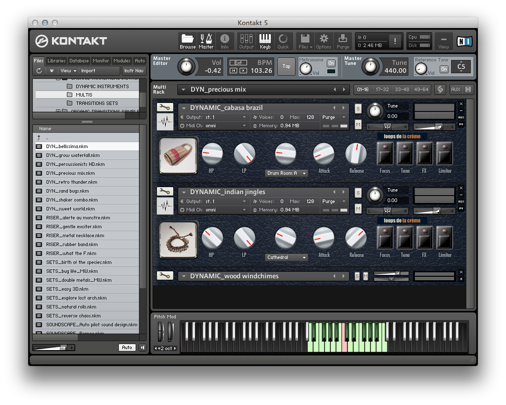Open the Options gear icon
Image resolution: width=506 pixels, height=405 pixels.
click(x=324, y=41)
